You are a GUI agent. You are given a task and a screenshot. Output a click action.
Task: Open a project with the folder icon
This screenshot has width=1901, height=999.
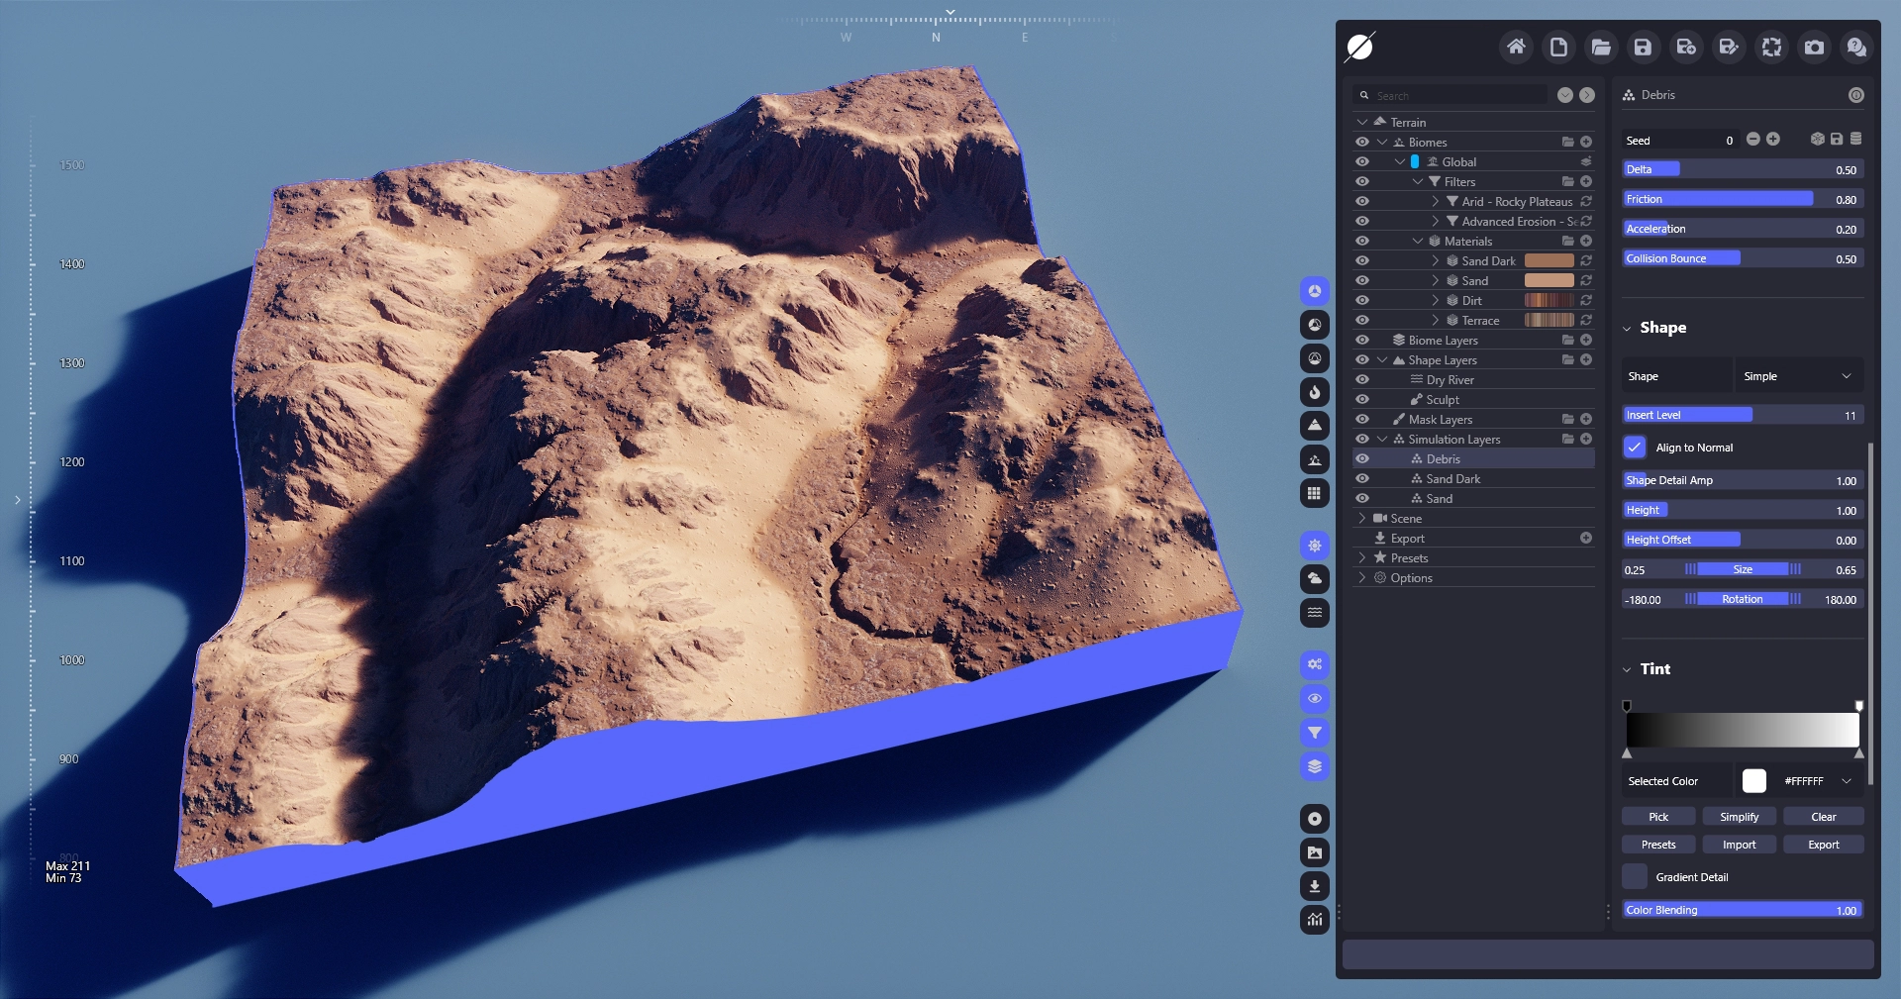click(x=1600, y=47)
